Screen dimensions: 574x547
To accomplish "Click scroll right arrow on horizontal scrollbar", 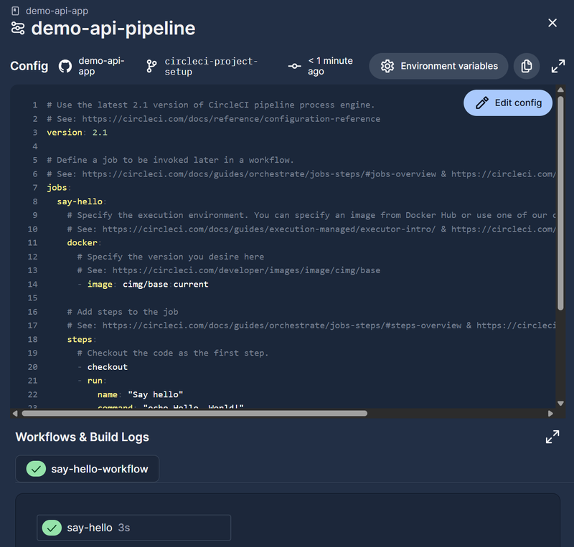I will [x=550, y=413].
